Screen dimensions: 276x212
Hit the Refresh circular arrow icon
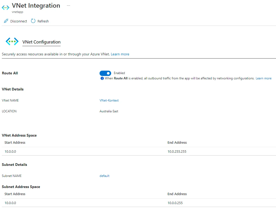(33, 21)
